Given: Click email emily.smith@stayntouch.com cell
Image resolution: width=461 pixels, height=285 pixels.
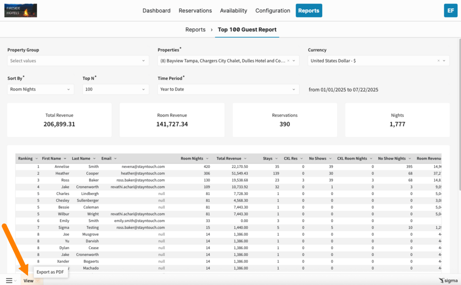Looking at the screenshot, I should coord(139,220).
